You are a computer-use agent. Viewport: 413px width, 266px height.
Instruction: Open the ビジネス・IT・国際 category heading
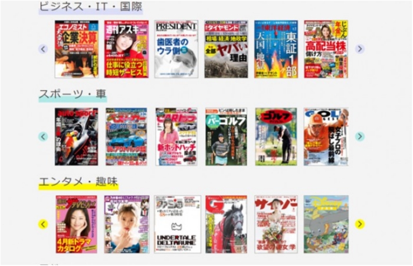tap(90, 7)
